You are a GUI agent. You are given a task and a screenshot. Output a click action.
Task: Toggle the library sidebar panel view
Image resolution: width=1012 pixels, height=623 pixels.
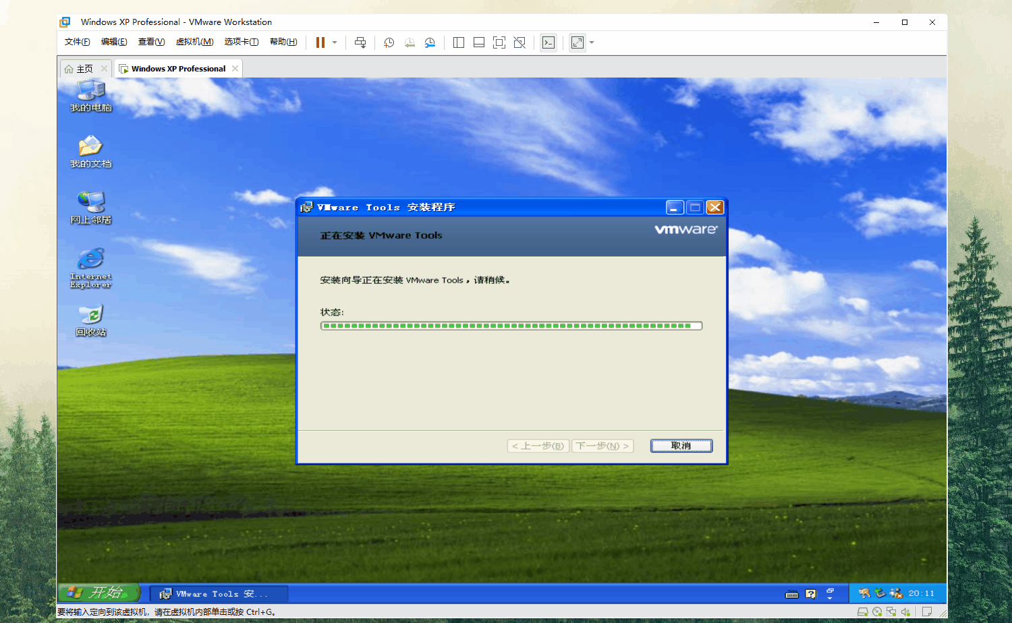pyautogui.click(x=459, y=42)
